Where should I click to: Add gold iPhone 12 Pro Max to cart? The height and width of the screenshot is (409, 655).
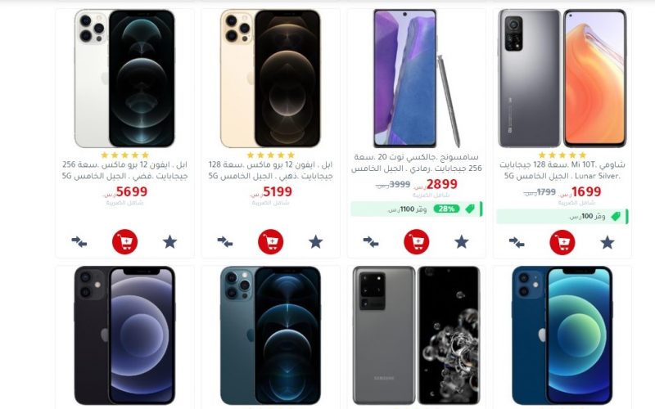pos(271,241)
